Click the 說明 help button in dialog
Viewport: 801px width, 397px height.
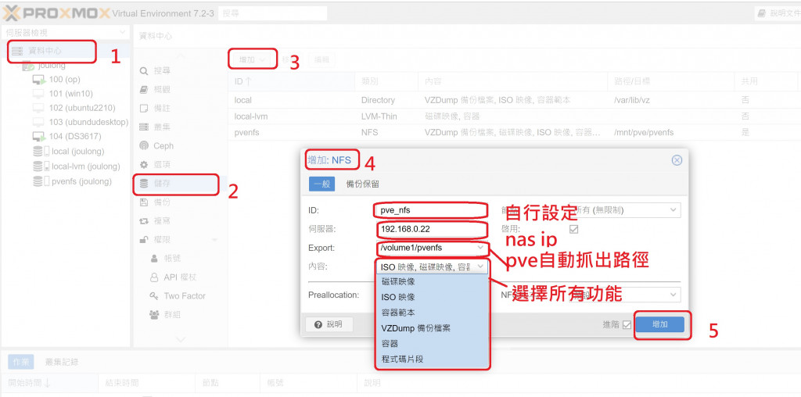[329, 324]
